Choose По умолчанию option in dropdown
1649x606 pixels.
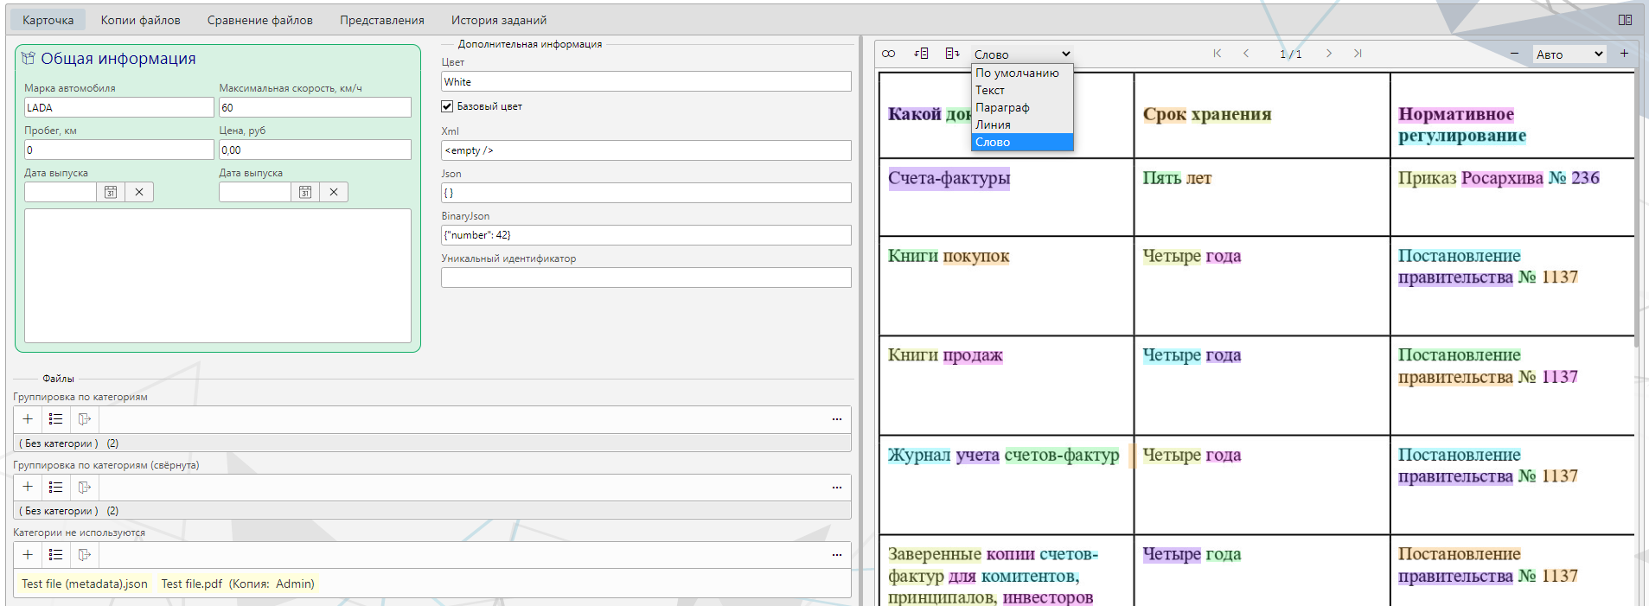[1017, 73]
